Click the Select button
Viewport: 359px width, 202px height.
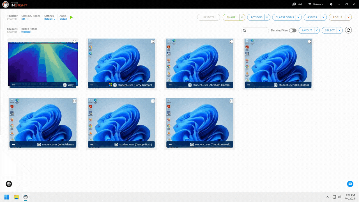click(330, 30)
